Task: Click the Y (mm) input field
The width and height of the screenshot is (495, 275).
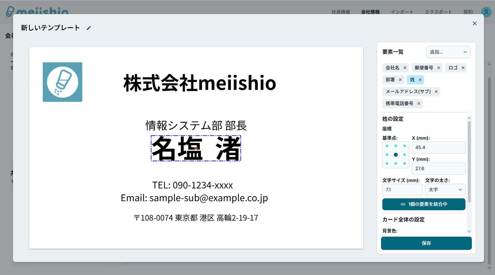Action: 439,168
